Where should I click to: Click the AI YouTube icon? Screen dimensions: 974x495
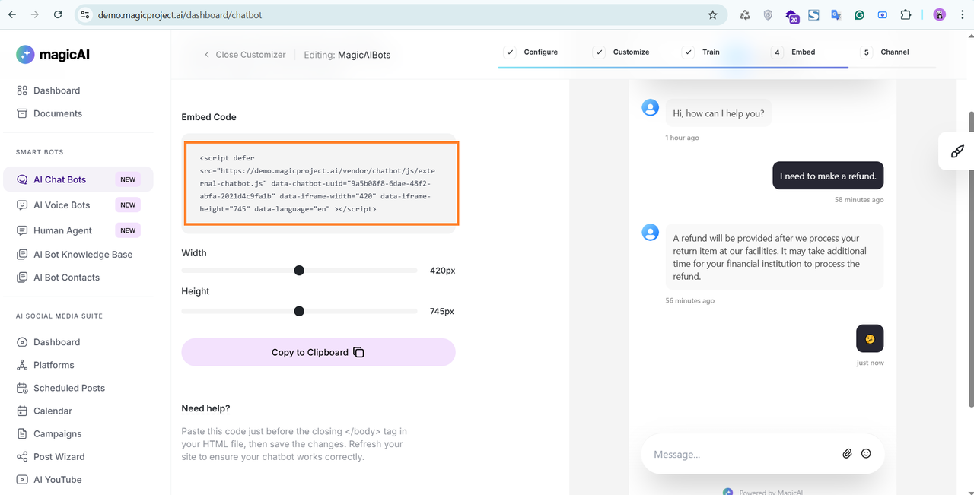click(22, 479)
